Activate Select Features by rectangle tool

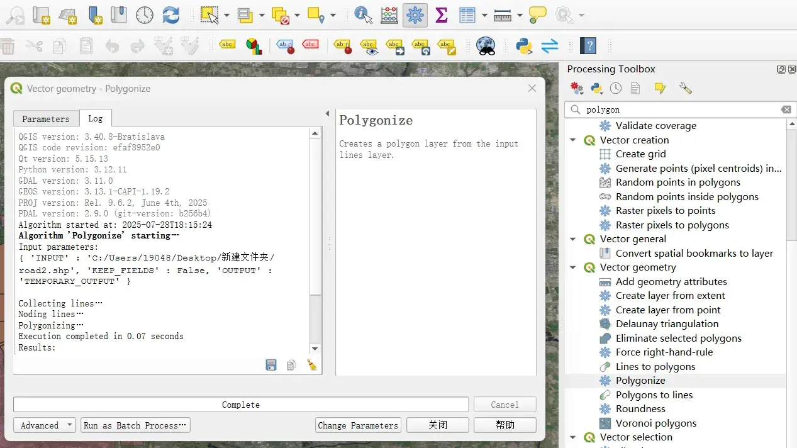pos(209,15)
